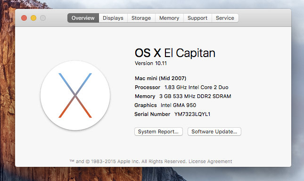Open the Support tab

(197, 18)
